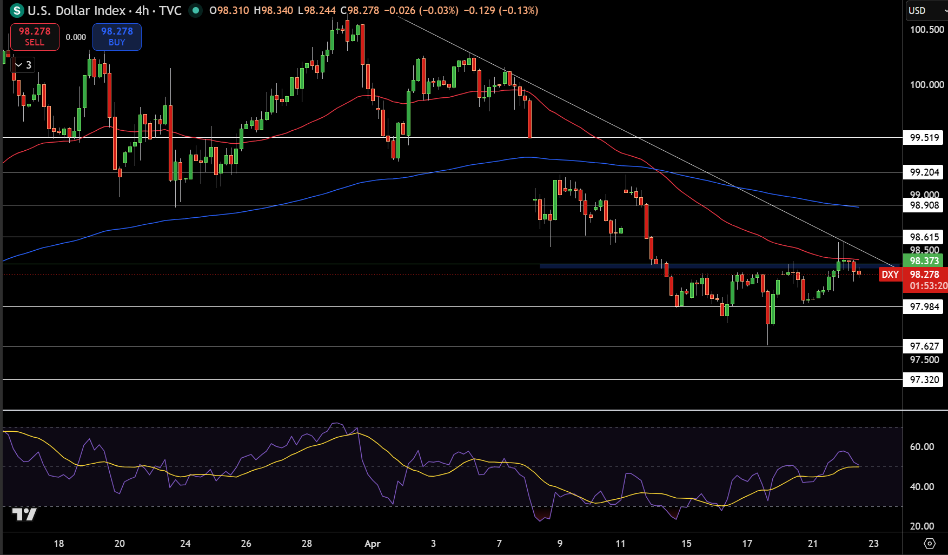Select the 97.984 price level label

point(924,306)
